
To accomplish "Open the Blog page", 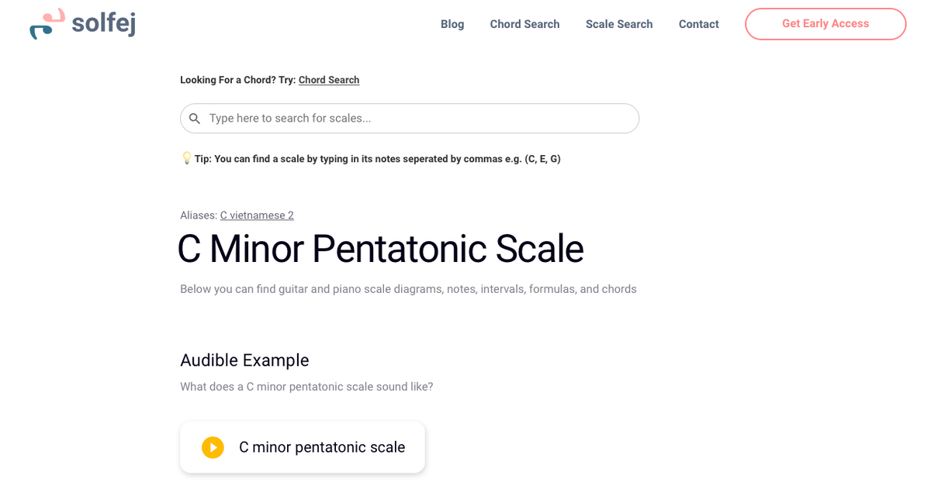I will pyautogui.click(x=452, y=24).
